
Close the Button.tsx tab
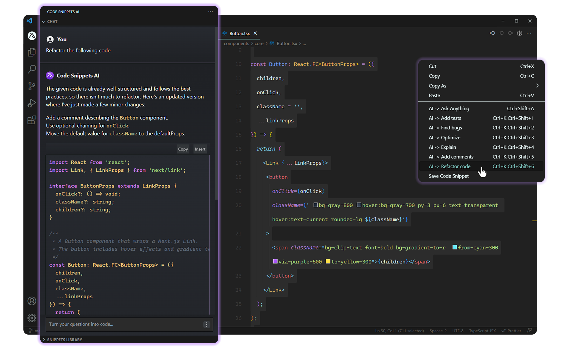point(255,33)
